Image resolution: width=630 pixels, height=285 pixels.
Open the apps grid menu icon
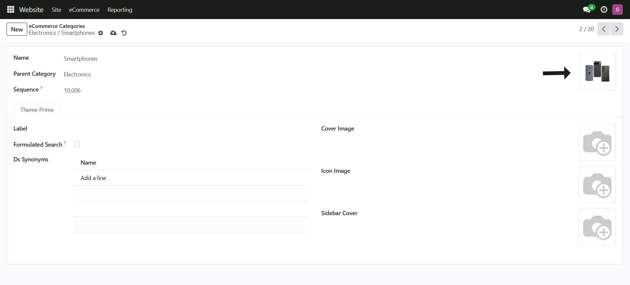coord(10,10)
